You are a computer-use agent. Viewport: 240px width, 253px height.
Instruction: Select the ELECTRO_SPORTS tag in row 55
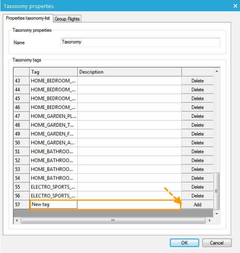click(53, 187)
